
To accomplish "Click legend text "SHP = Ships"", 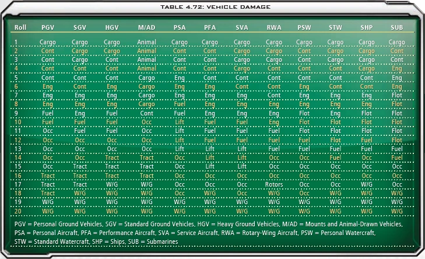I will [x=108, y=242].
